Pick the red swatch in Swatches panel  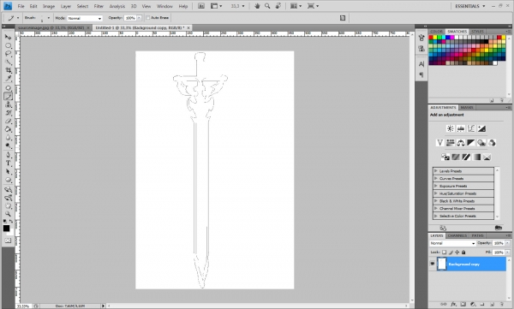pyautogui.click(x=431, y=38)
